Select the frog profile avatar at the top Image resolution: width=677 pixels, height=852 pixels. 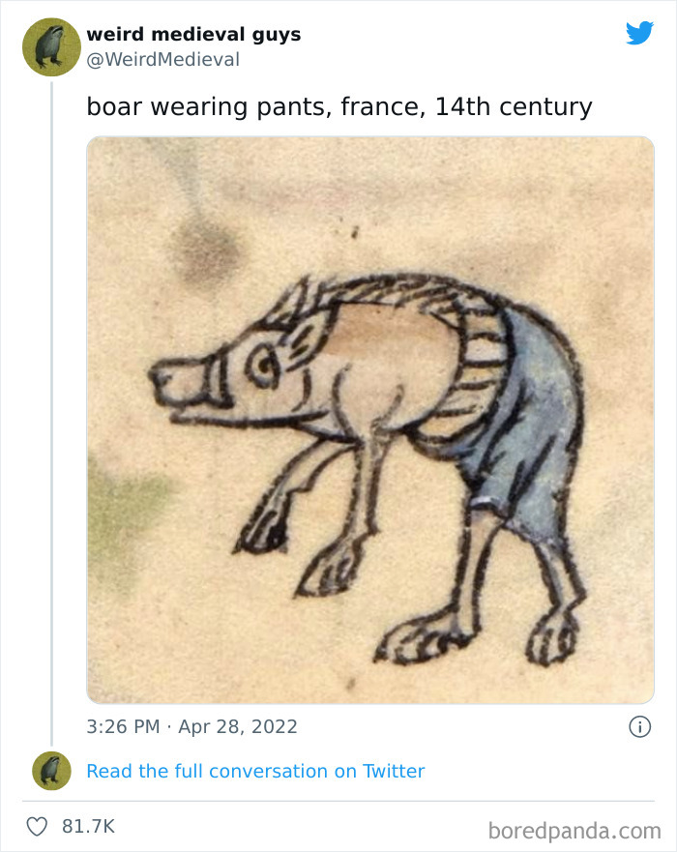click(x=48, y=45)
